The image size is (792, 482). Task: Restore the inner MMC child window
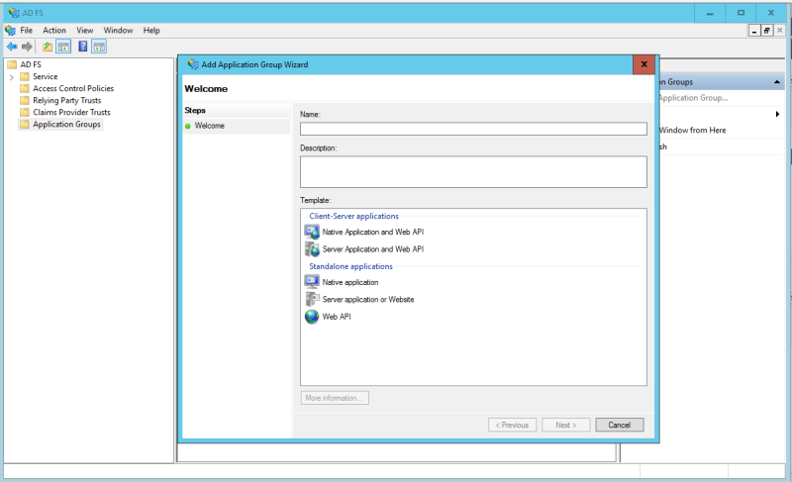pyautogui.click(x=766, y=31)
